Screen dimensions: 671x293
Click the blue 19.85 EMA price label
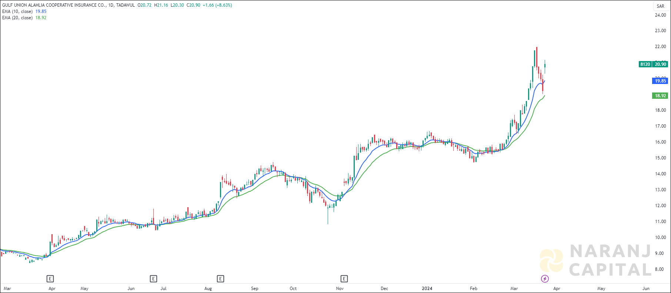(x=660, y=81)
